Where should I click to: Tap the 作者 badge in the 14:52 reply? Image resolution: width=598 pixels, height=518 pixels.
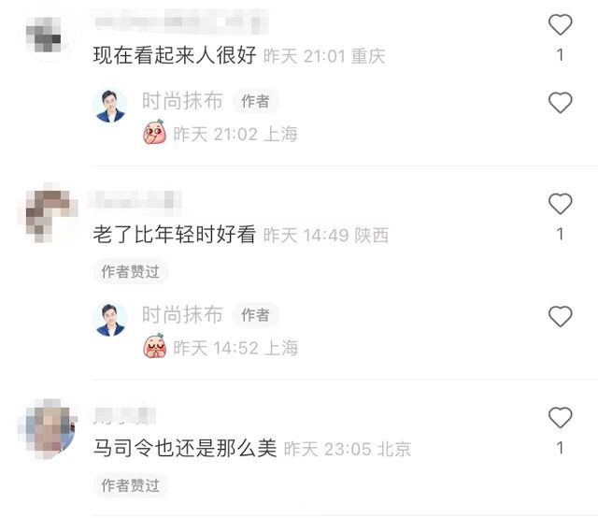(x=255, y=315)
